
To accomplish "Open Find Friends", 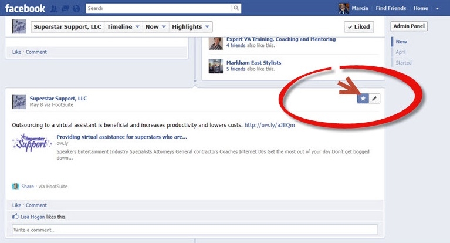I will pos(391,8).
